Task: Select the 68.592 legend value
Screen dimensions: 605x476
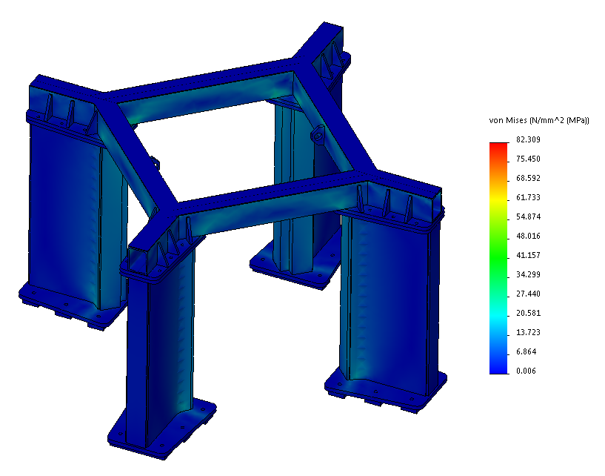Action: [528, 178]
